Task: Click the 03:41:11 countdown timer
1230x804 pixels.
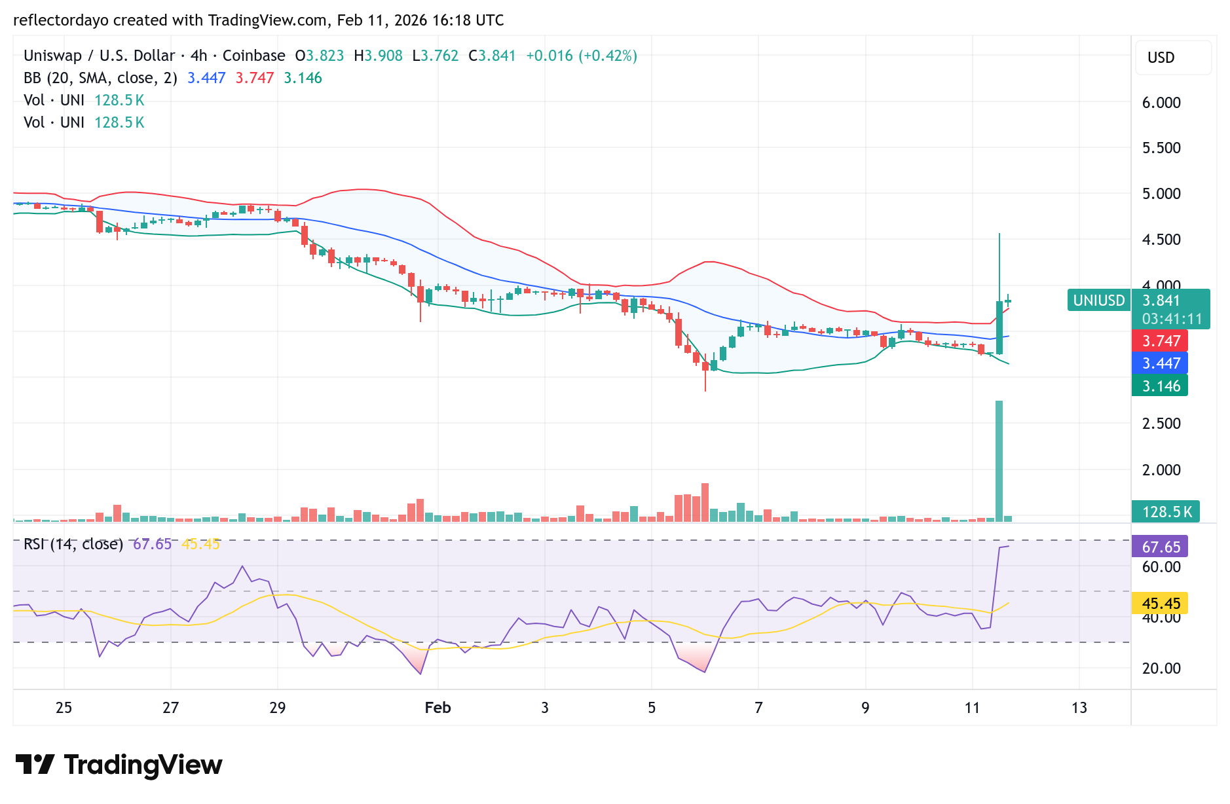Action: point(1172,319)
